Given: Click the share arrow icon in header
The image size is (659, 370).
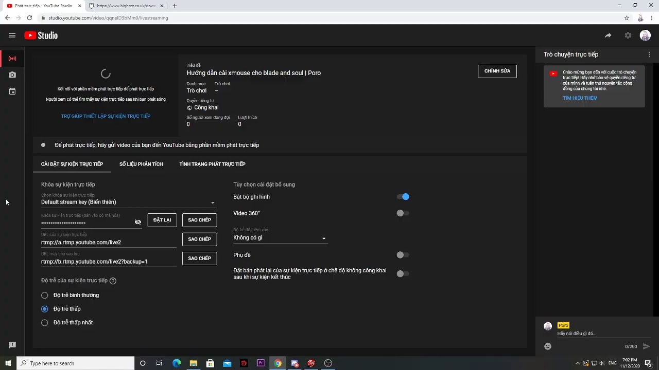Looking at the screenshot, I should click(608, 35).
